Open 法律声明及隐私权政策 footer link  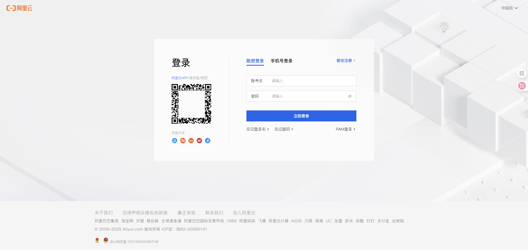click(x=145, y=213)
